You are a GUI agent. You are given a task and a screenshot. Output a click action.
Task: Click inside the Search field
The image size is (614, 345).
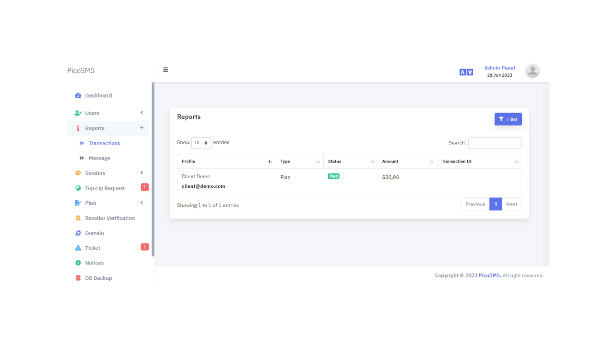(495, 143)
